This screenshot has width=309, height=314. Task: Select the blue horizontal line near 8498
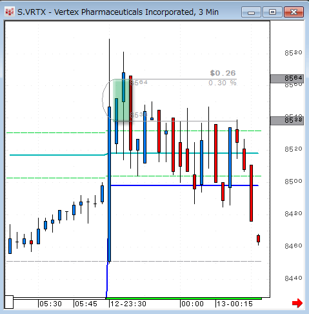point(184,185)
